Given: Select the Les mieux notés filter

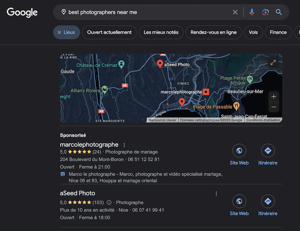Looking at the screenshot, I should pos(161,32).
